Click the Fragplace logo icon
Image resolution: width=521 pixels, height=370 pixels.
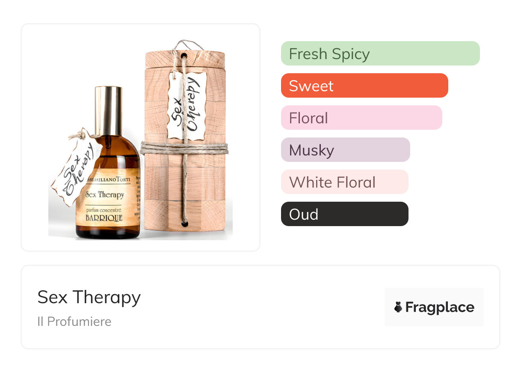click(x=398, y=307)
